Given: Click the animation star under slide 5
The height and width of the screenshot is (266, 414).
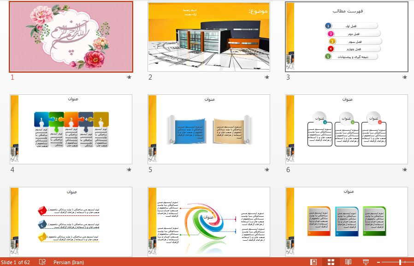Looking at the screenshot, I should pos(266,170).
